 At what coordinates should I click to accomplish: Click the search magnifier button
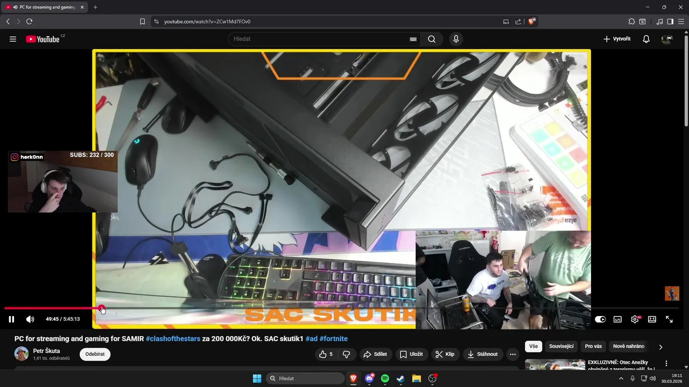432,39
